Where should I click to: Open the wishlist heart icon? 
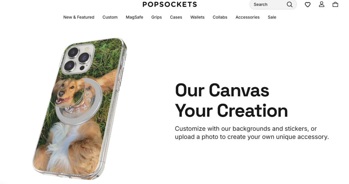[x=308, y=5]
